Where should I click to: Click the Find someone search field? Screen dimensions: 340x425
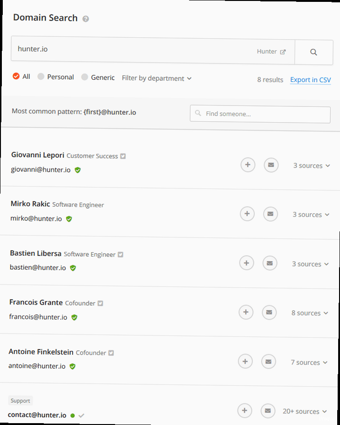[260, 114]
